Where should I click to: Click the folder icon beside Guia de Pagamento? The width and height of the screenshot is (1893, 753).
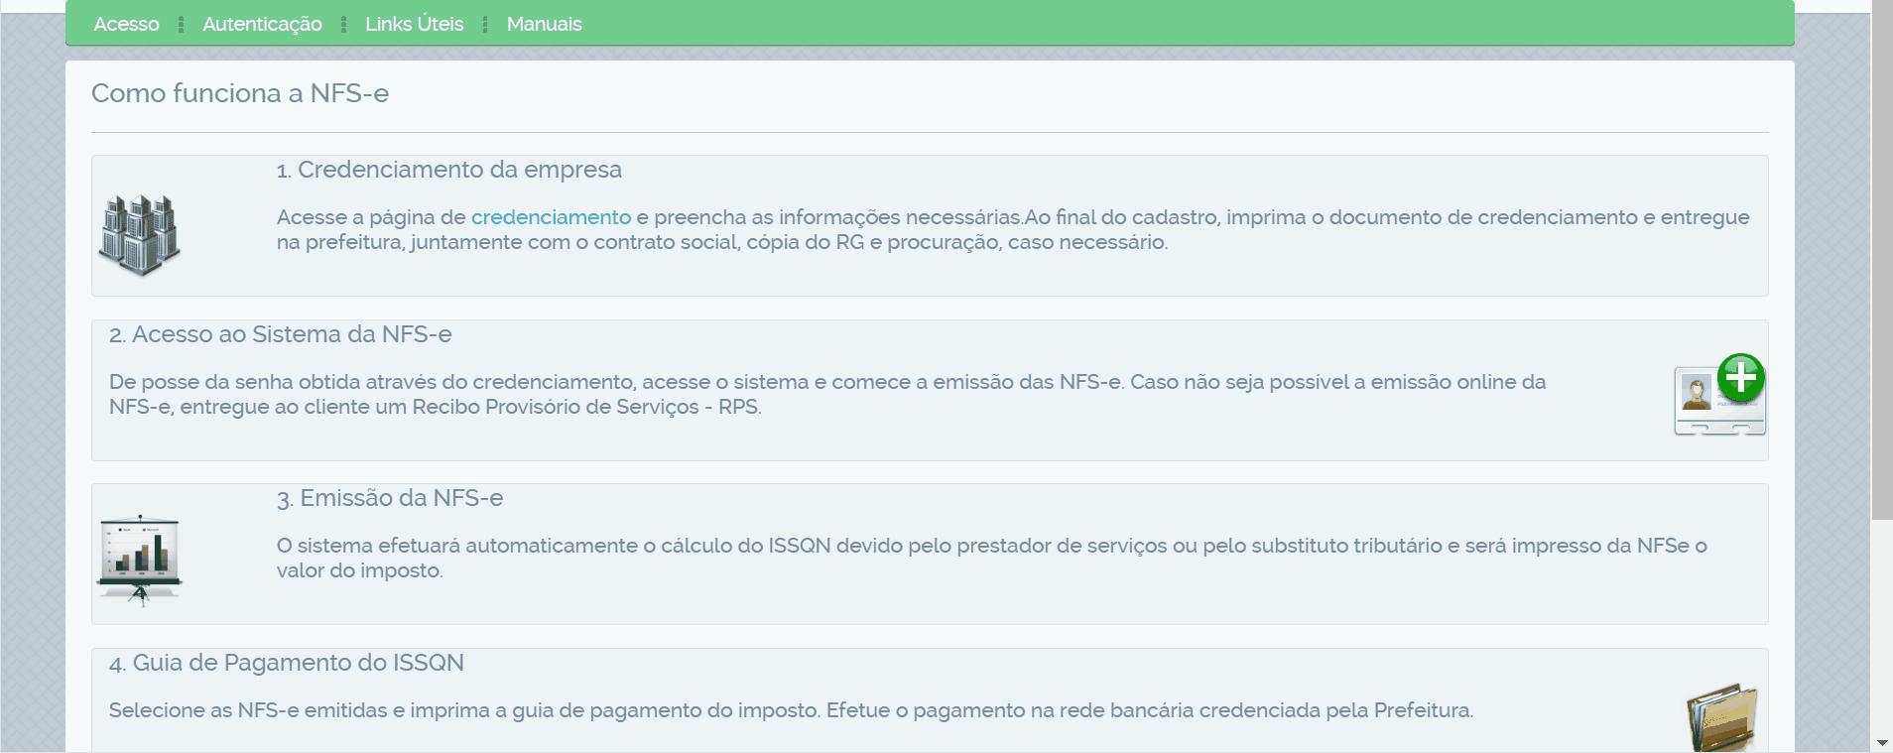coord(1722,717)
